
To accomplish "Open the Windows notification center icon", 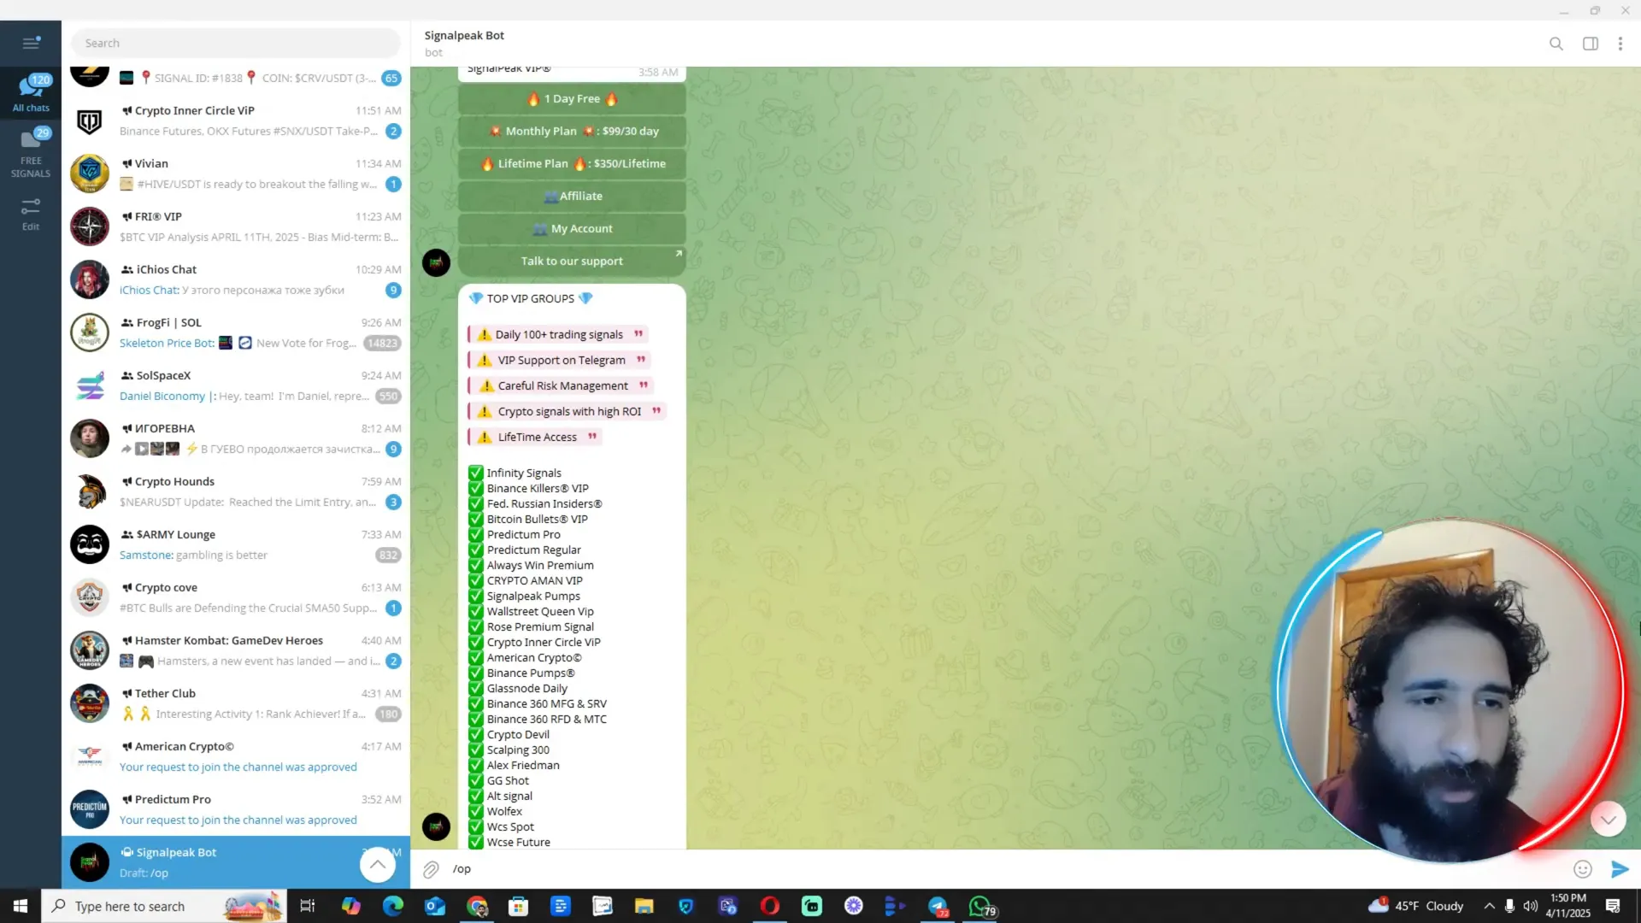I will pyautogui.click(x=1613, y=906).
